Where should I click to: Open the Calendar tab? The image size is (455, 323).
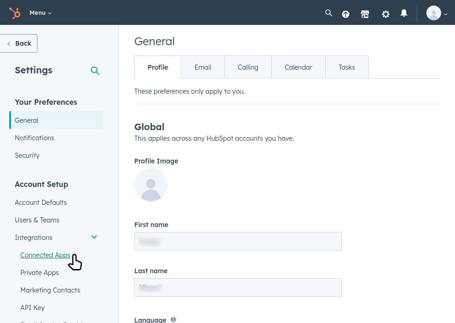click(298, 67)
